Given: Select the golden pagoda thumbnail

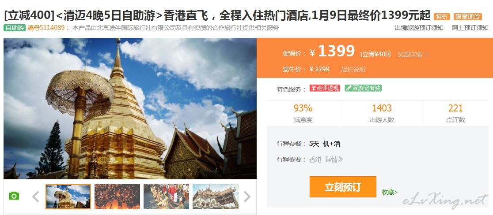Looking at the screenshot, I should tap(68, 196).
